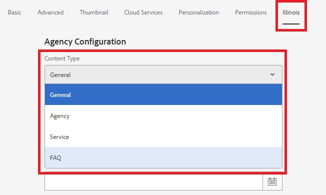Choose Agency content type option
326x195 pixels.
163,115
